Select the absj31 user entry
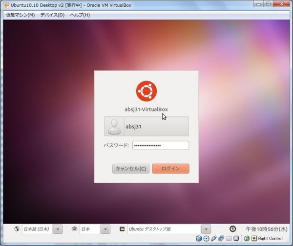 tap(146, 126)
